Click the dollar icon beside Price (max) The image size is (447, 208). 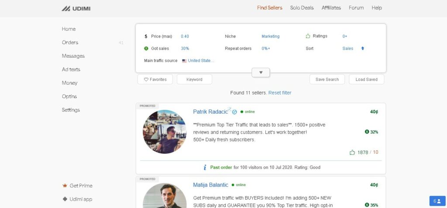(x=146, y=36)
